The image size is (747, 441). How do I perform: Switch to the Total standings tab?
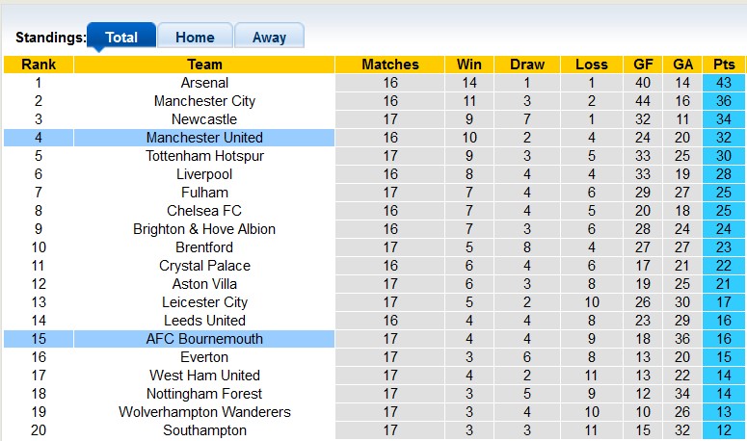pos(121,38)
